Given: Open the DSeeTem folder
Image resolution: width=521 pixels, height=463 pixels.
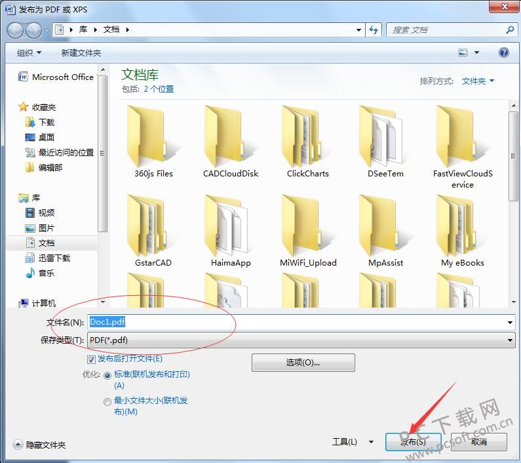Looking at the screenshot, I should pos(385,142).
